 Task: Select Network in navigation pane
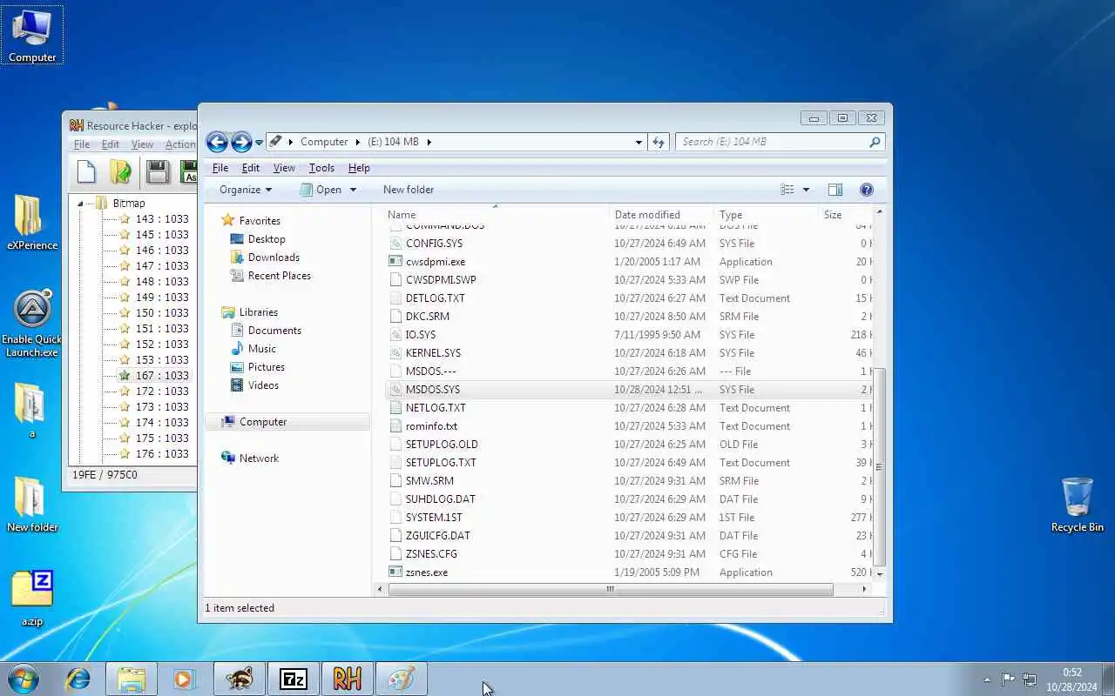pyautogui.click(x=259, y=458)
